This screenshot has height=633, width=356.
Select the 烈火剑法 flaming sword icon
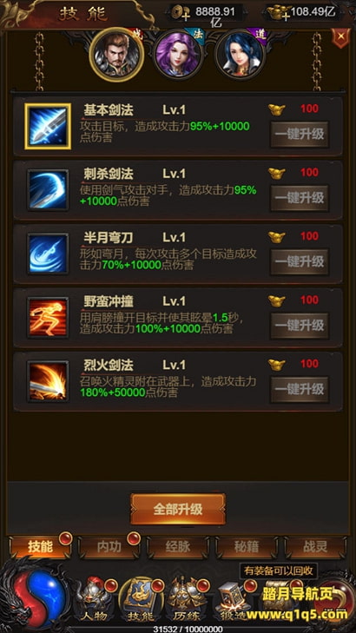tap(48, 381)
